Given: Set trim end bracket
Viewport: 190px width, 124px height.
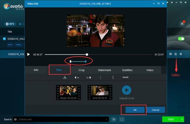Looking at the screenshot, I should (113, 77).
